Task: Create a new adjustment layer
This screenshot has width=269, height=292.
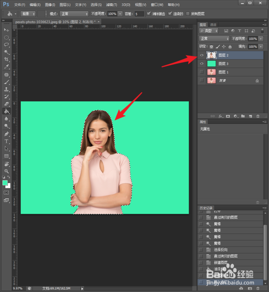Action: pyautogui.click(x=235, y=116)
